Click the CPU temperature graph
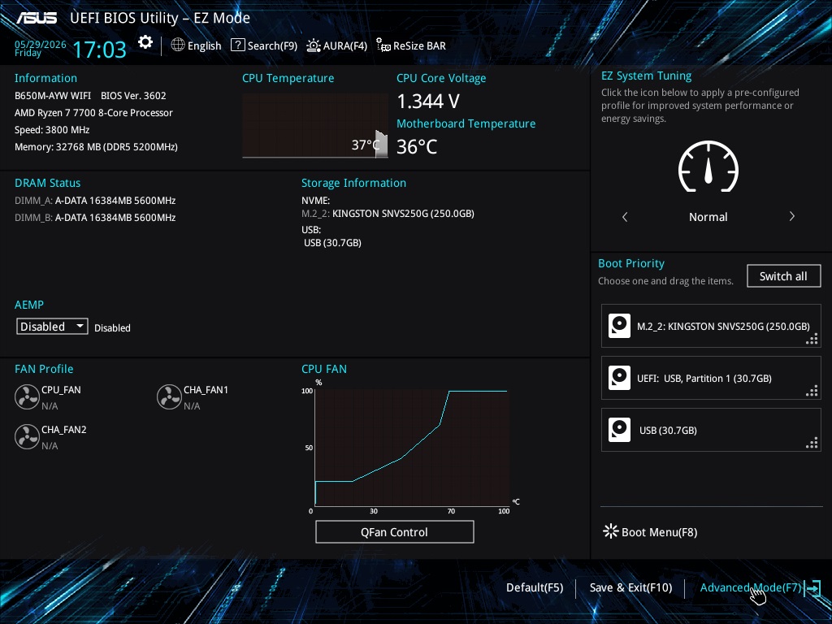Screen dimensions: 832x624 pos(315,126)
